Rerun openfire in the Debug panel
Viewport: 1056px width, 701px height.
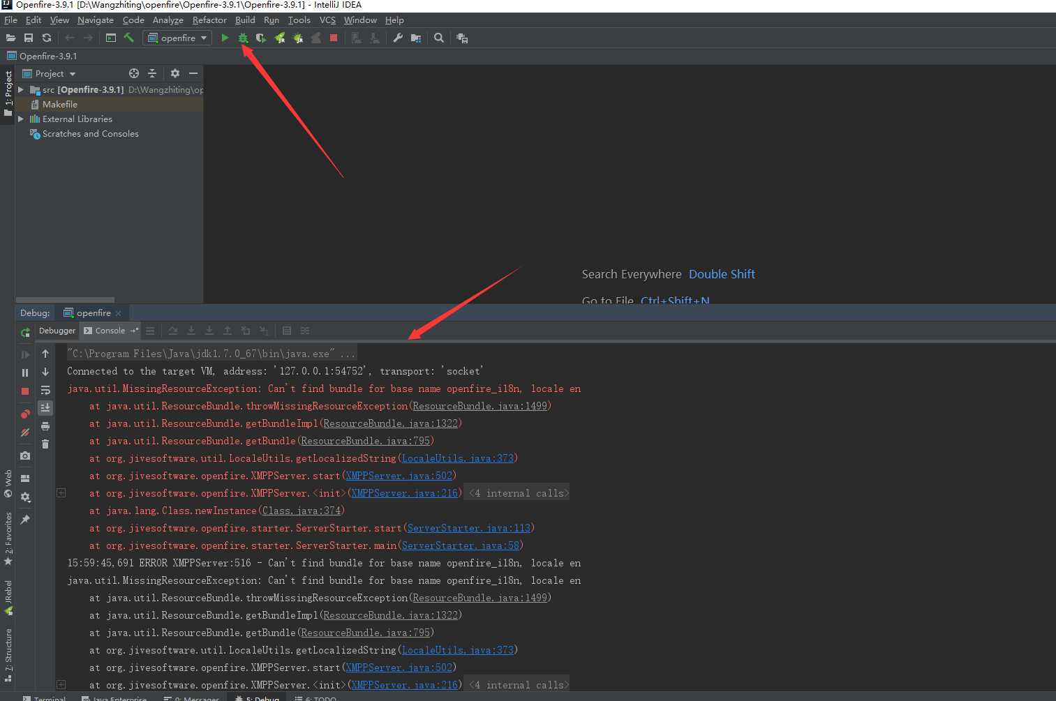click(25, 333)
